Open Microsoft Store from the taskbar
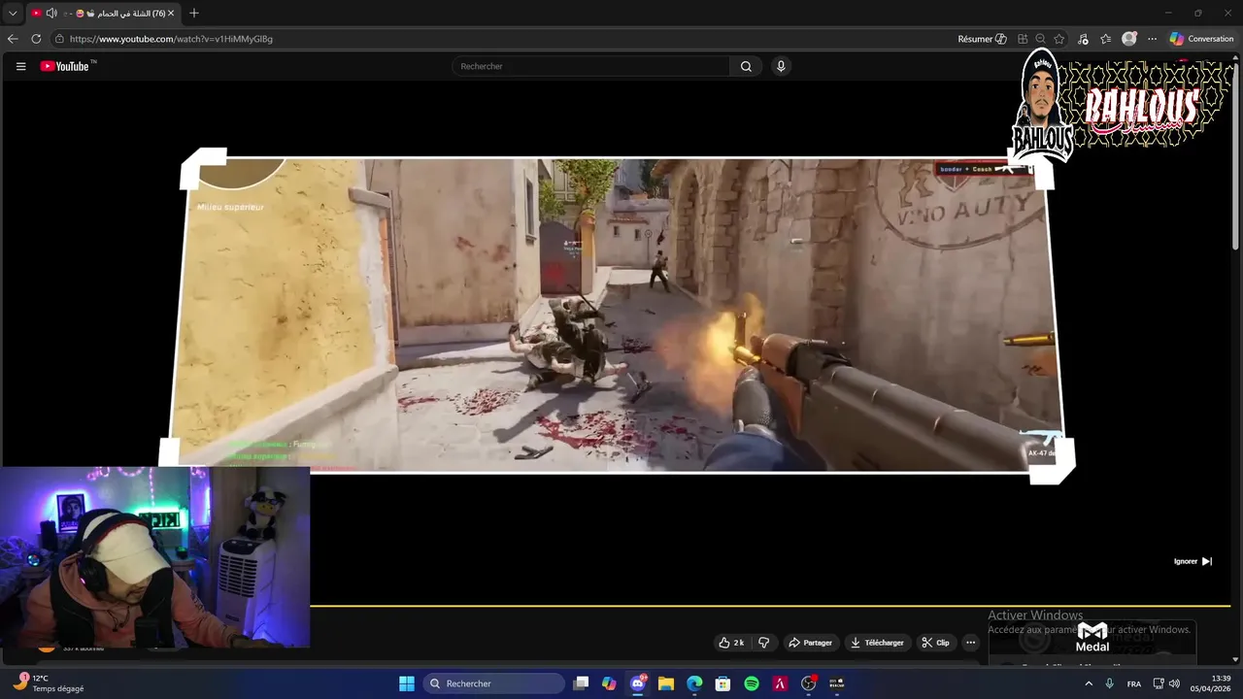1243x699 pixels. click(x=722, y=683)
